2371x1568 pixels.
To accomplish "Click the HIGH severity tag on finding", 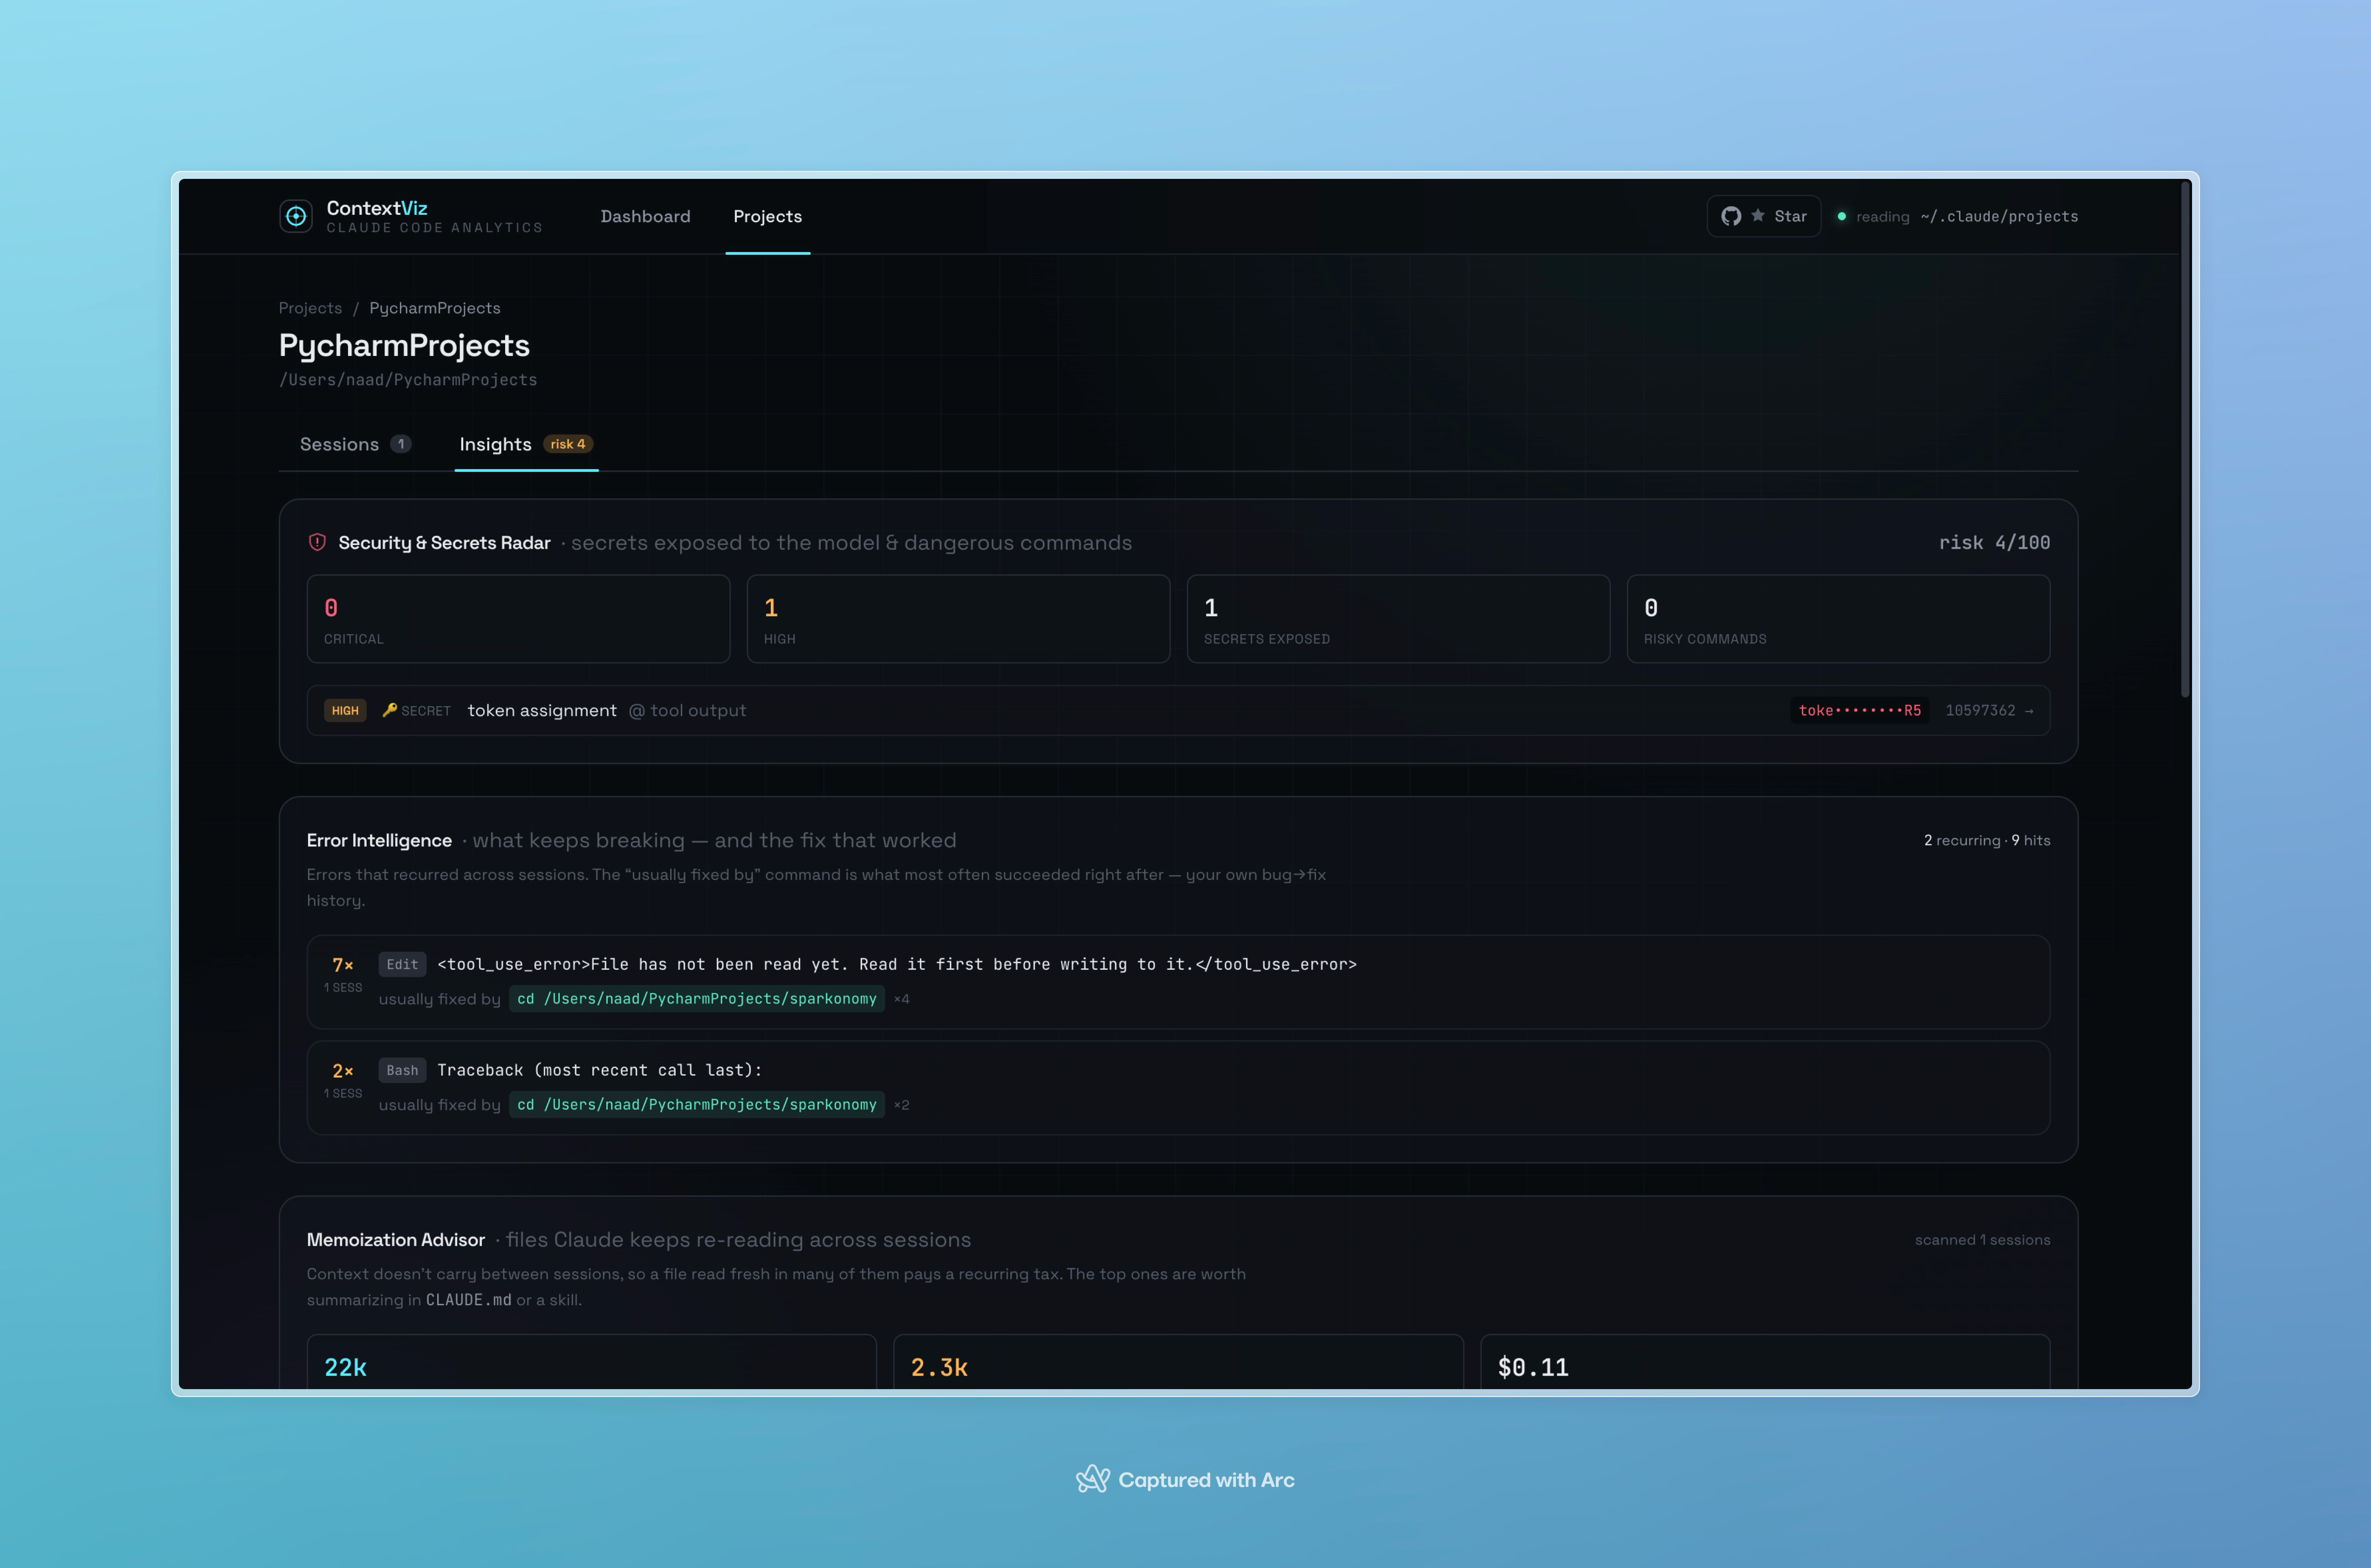I will tap(345, 710).
